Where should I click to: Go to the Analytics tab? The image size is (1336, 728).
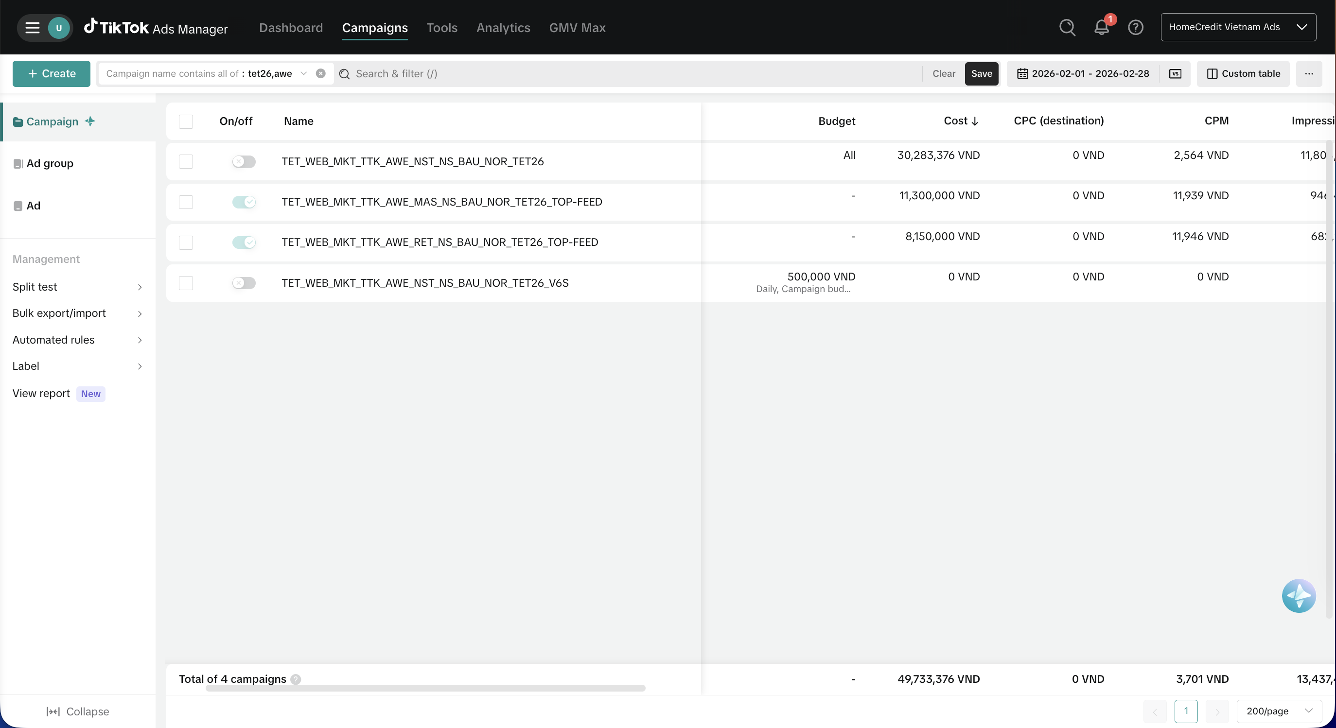pos(503,28)
